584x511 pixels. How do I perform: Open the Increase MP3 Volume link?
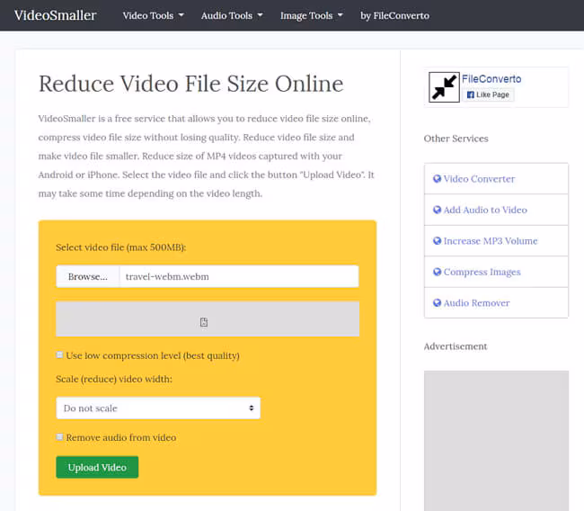pos(491,241)
